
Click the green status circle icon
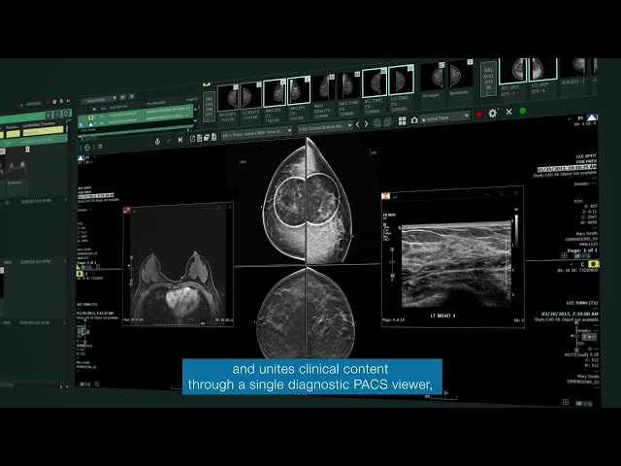point(522,111)
